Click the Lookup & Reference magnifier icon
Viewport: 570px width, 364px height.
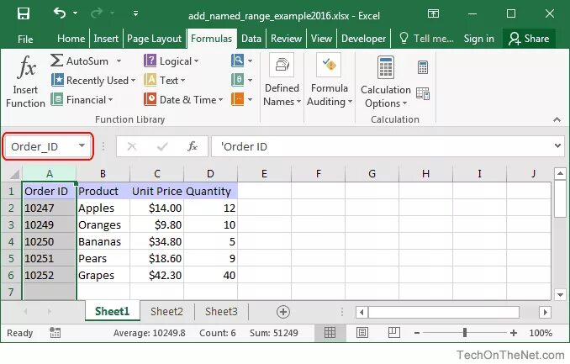click(237, 61)
